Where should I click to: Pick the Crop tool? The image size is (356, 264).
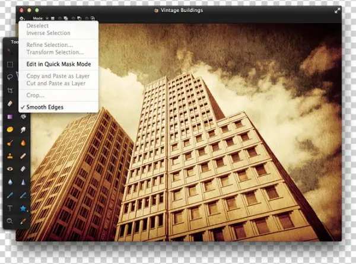[10, 90]
